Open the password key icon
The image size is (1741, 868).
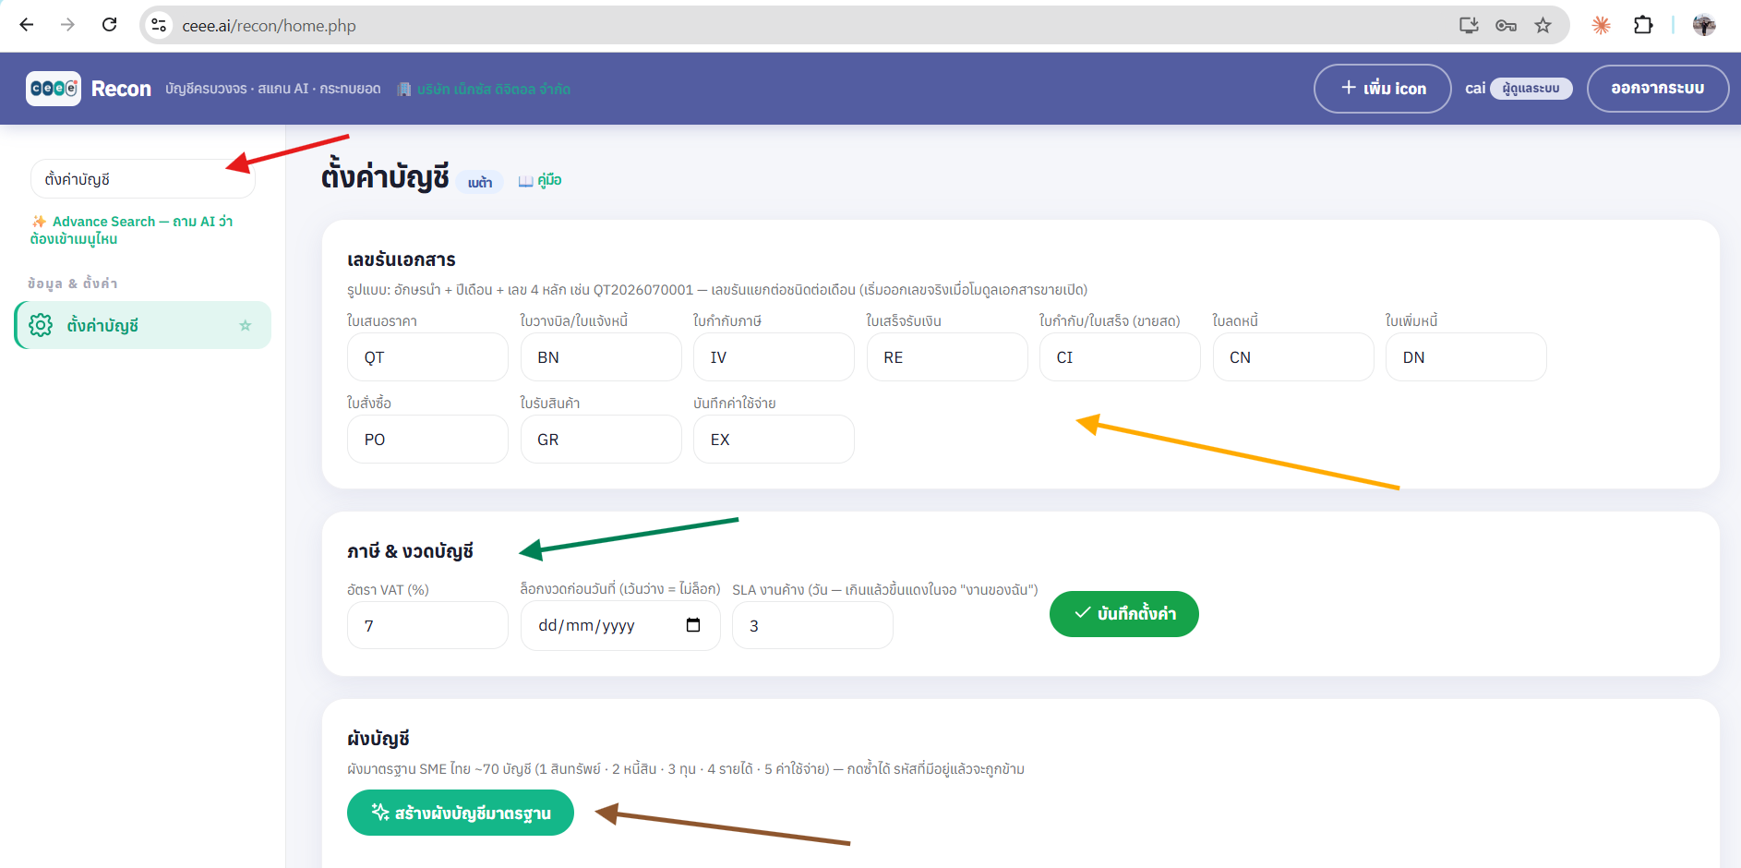click(x=1506, y=25)
